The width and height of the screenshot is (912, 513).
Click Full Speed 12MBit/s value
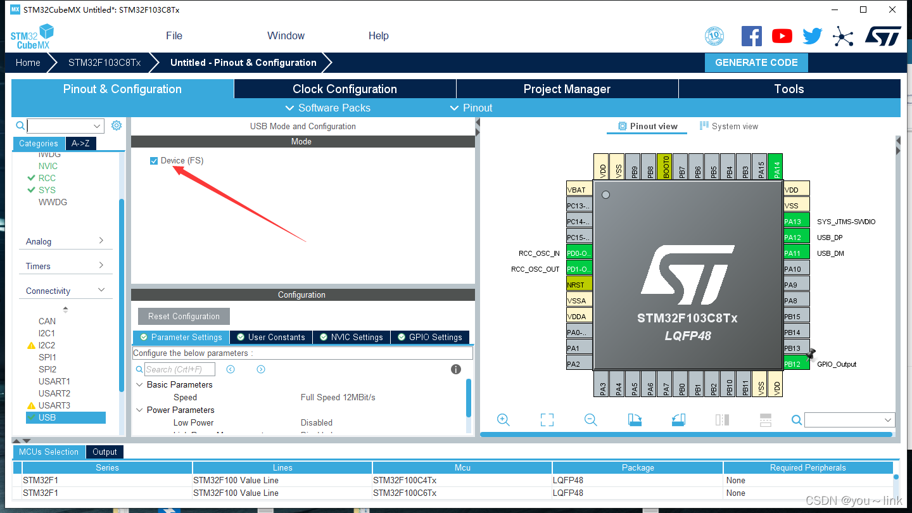pyautogui.click(x=338, y=397)
